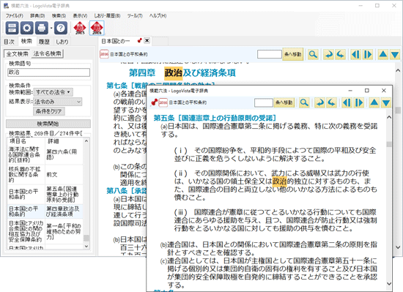
Task: Click the 条へ移動 button in the popup window
Action: (x=284, y=102)
